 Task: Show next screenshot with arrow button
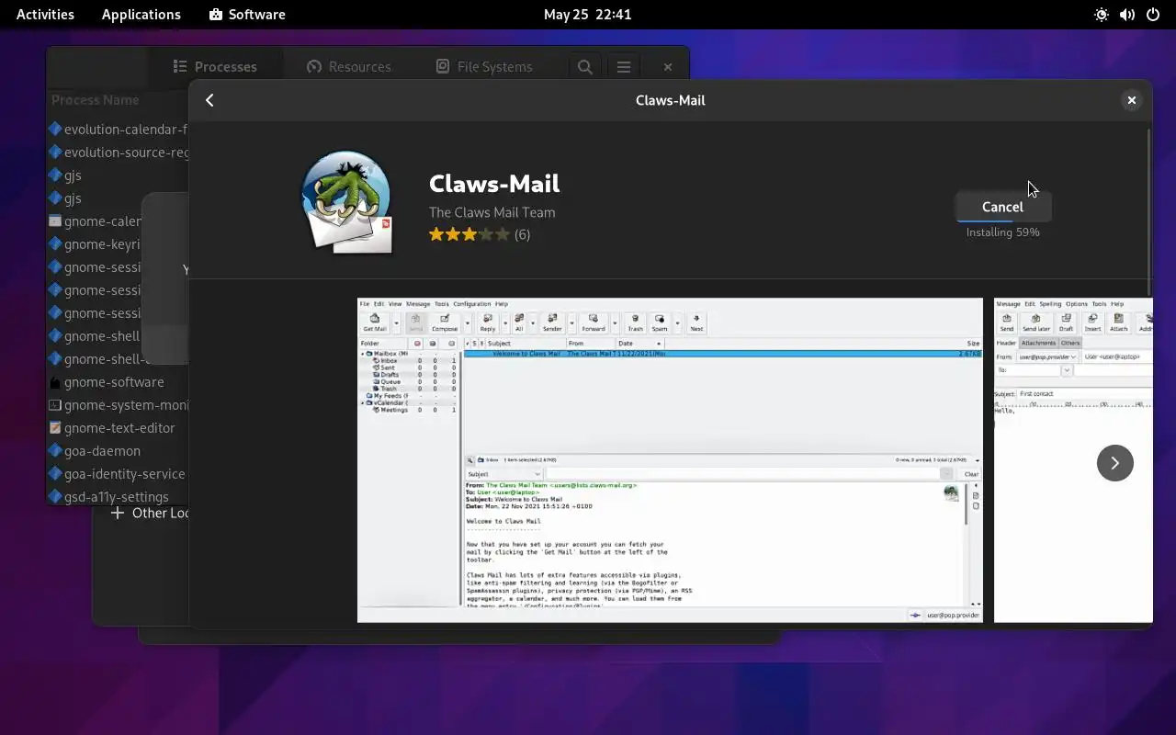(x=1114, y=462)
